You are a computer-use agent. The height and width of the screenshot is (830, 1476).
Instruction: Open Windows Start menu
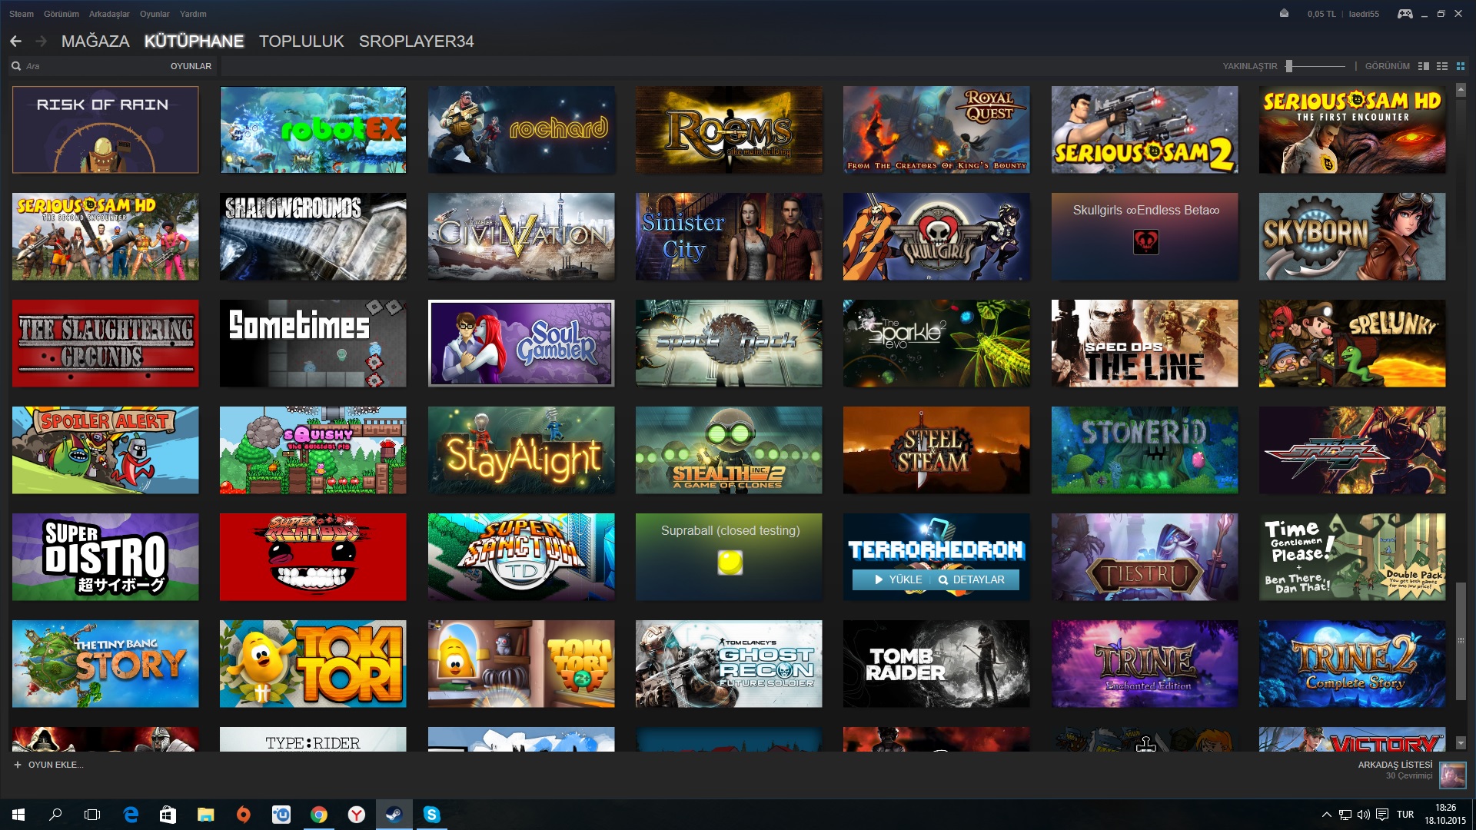[x=18, y=815]
